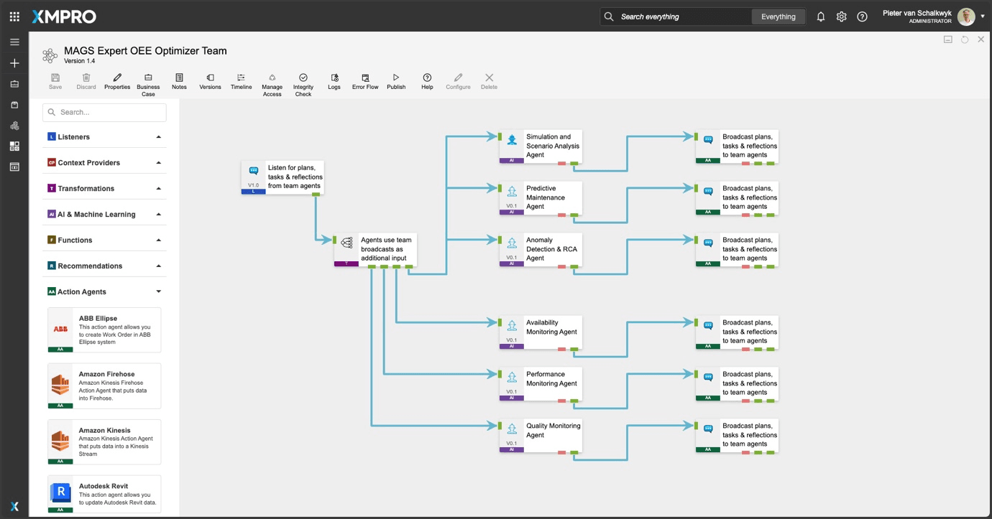Open the Notes toolbar item
The height and width of the screenshot is (519, 992).
coord(179,81)
